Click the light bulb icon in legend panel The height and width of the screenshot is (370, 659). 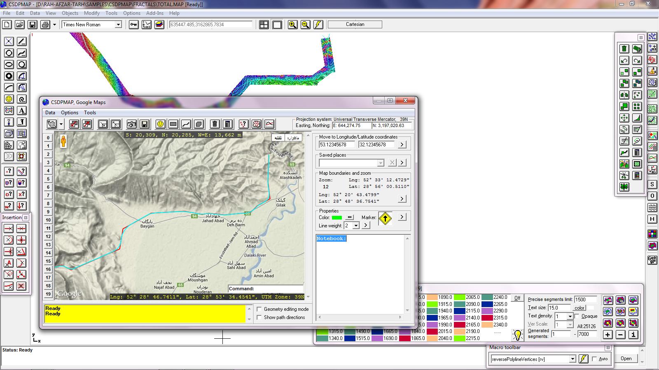point(517,335)
